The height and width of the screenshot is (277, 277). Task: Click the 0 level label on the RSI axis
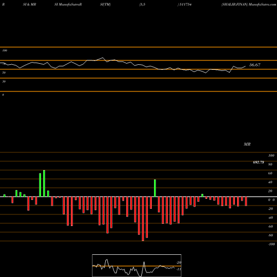3,95
